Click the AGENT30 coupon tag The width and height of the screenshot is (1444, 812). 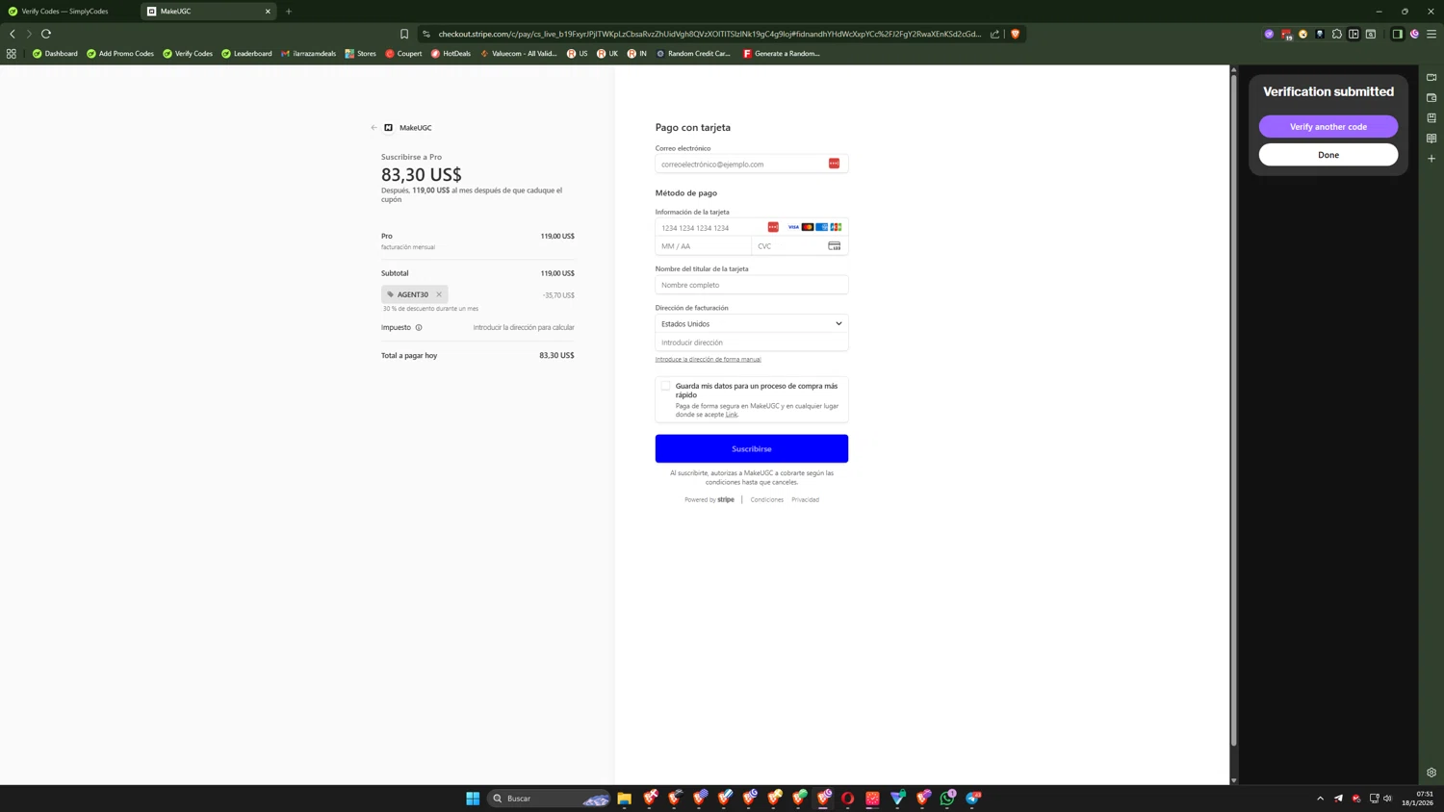click(414, 294)
